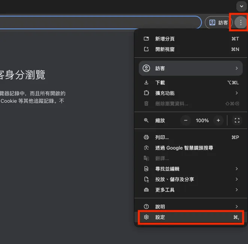Choose 新增分頁 from the menu
Image resolution: width=248 pixels, height=244 pixels.
pos(191,39)
